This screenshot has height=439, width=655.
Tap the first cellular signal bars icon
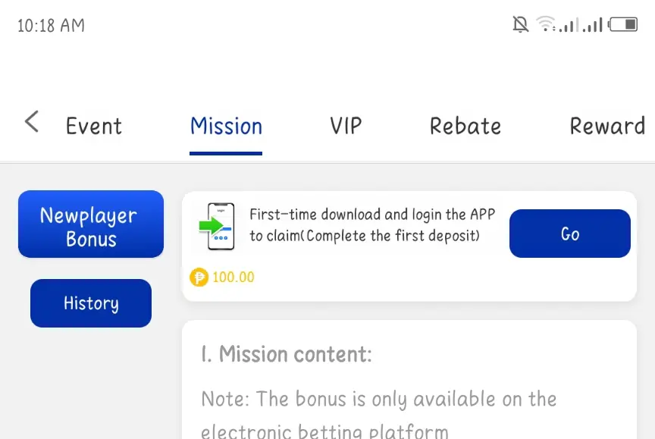coord(569,25)
